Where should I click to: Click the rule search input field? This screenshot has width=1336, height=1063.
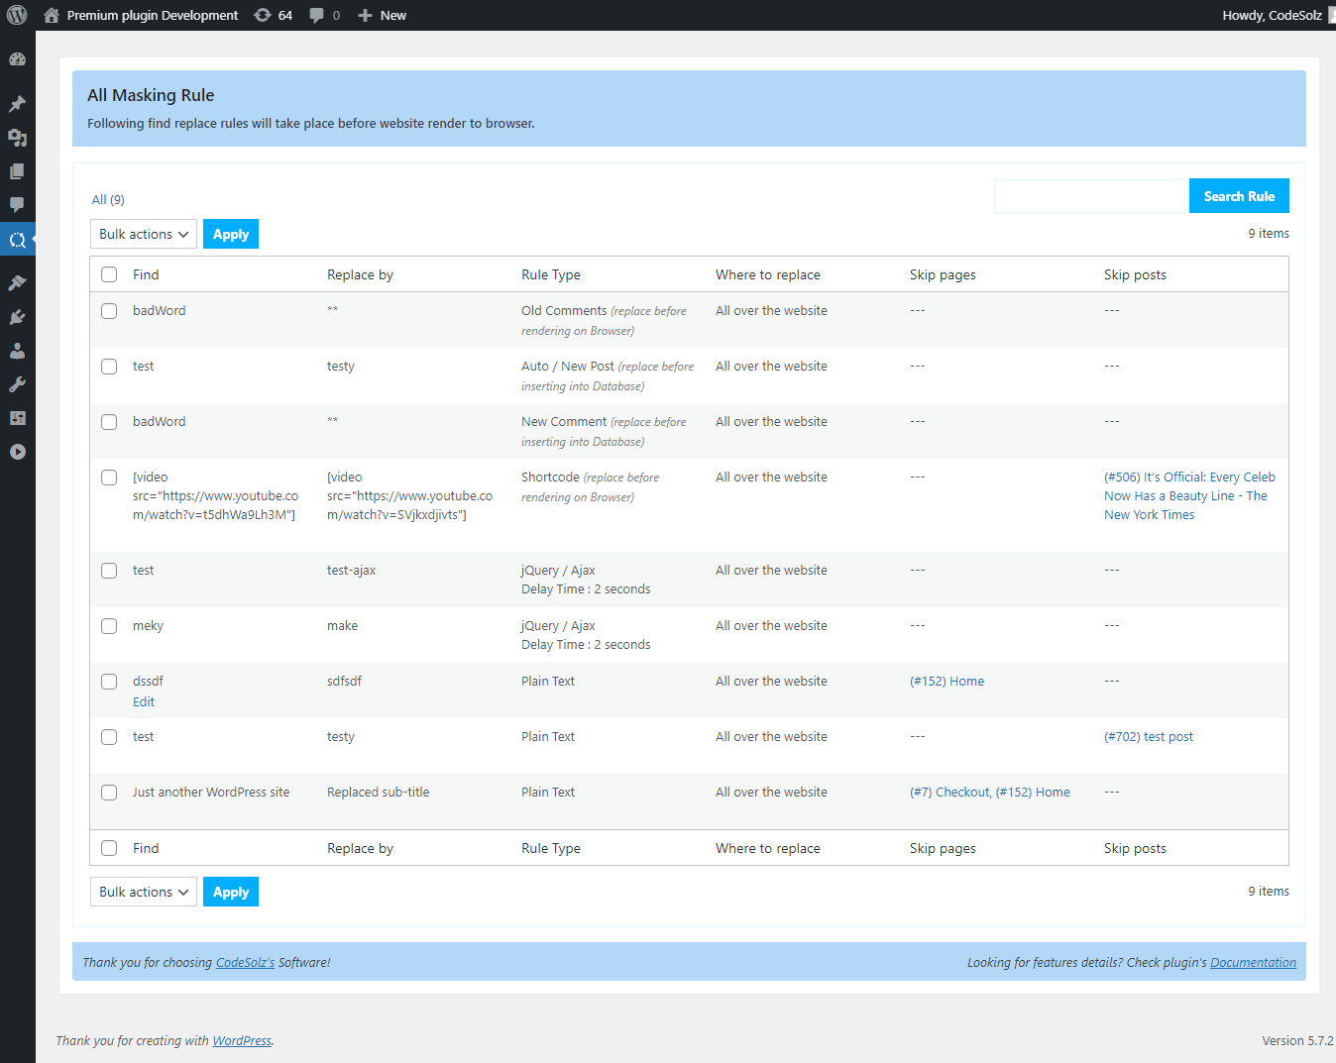1089,196
